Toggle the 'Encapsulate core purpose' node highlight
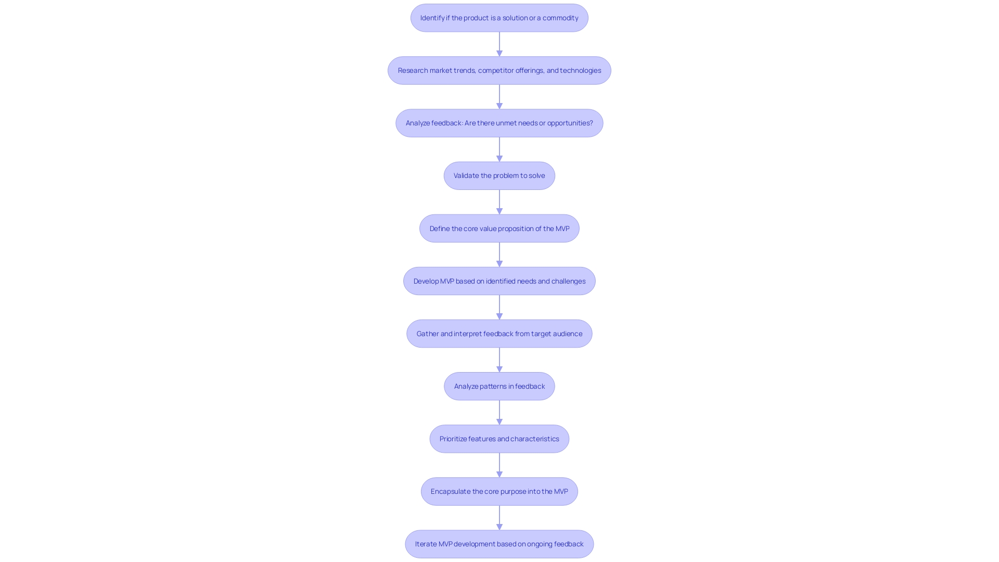 [499, 491]
